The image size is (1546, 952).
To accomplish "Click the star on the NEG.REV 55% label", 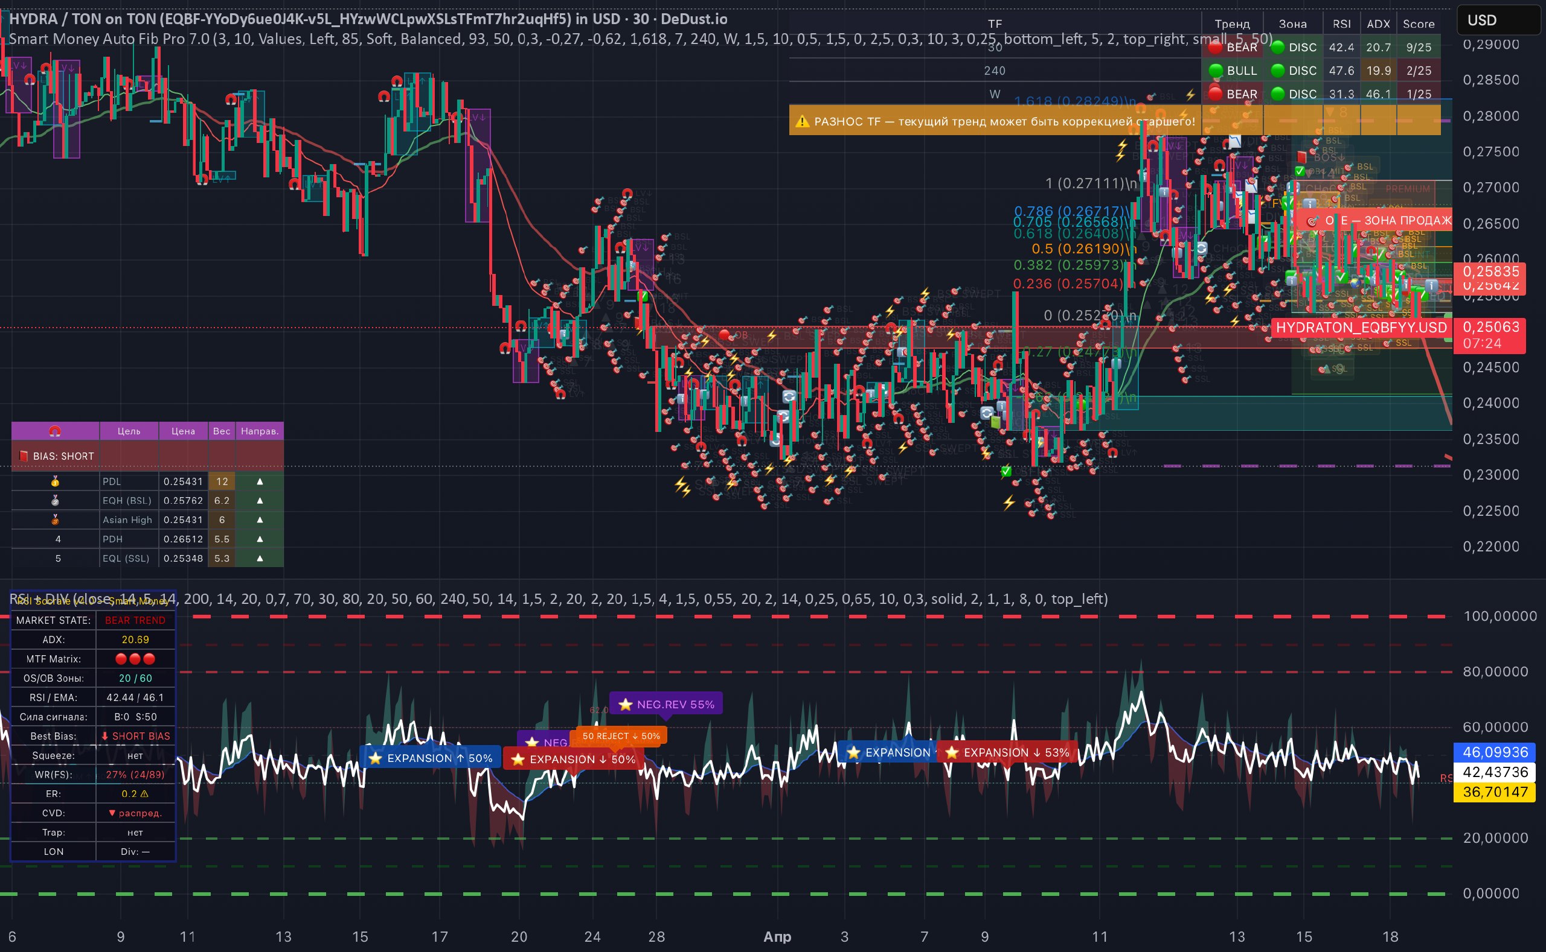I will (625, 705).
